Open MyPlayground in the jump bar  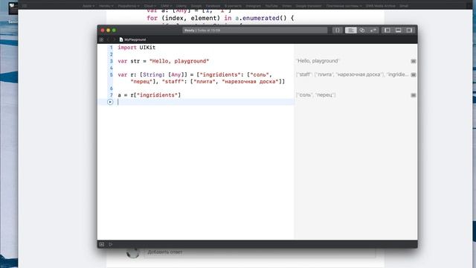[x=132, y=39]
